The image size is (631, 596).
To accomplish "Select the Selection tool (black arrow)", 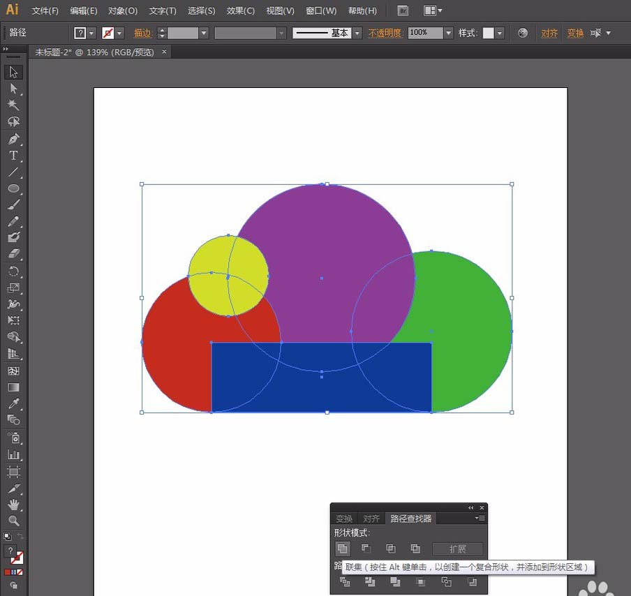I will coord(14,73).
